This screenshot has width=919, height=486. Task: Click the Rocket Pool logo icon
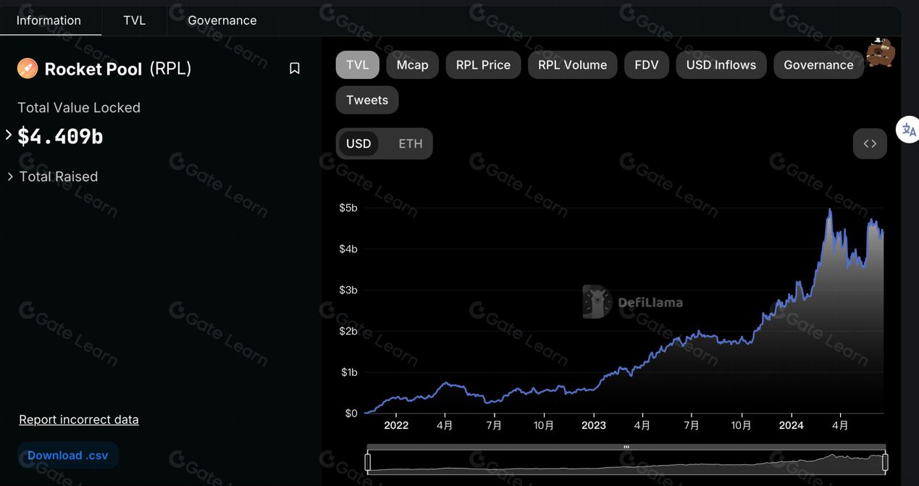coord(28,68)
